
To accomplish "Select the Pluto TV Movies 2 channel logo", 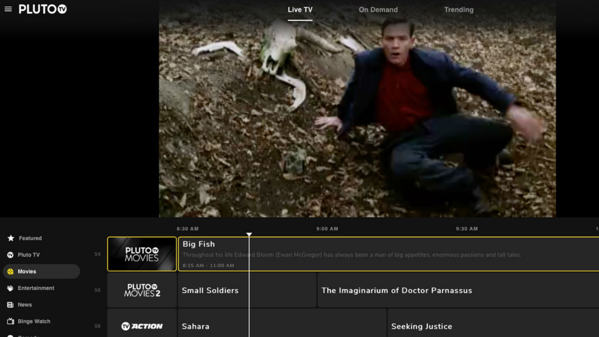I will click(x=142, y=290).
